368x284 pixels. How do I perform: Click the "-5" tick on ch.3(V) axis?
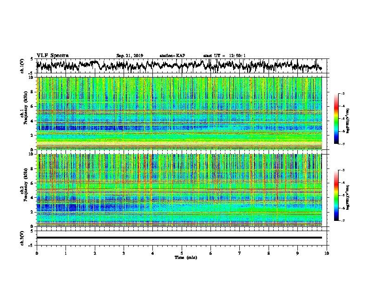point(32,245)
